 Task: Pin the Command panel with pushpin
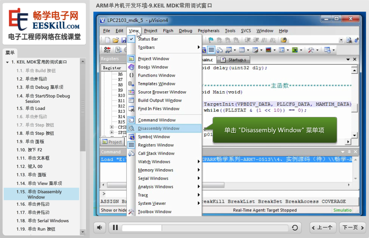pyautogui.click(x=349, y=152)
